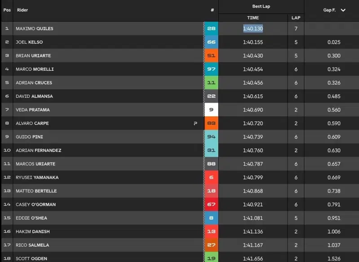Screen dimensions: 359x262
Task: Click the Best Lap TIME subheader
Action: coord(253,18)
